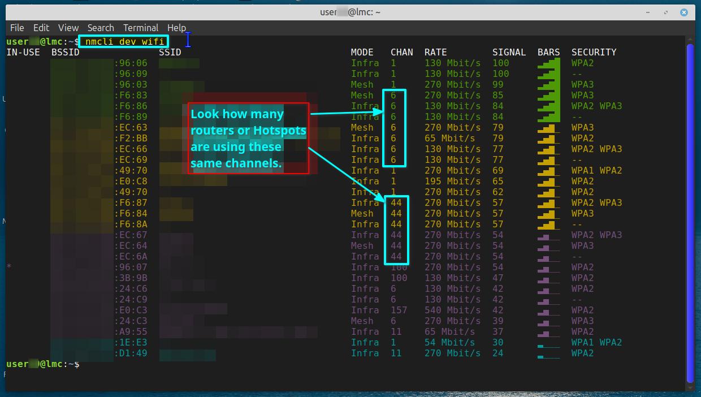Screen dimensions: 701x397
Task: Open the File menu
Action: click(x=17, y=28)
